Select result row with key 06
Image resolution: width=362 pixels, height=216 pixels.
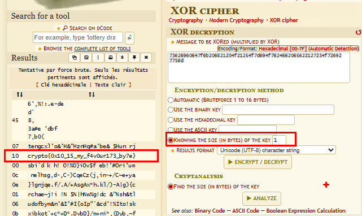point(84,204)
